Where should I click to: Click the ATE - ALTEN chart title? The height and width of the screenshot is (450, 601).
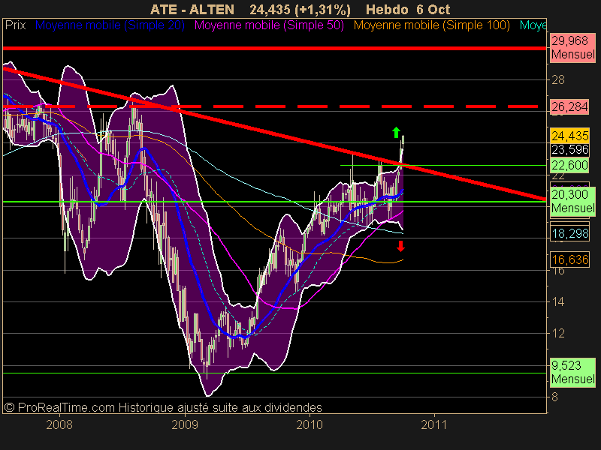192,10
